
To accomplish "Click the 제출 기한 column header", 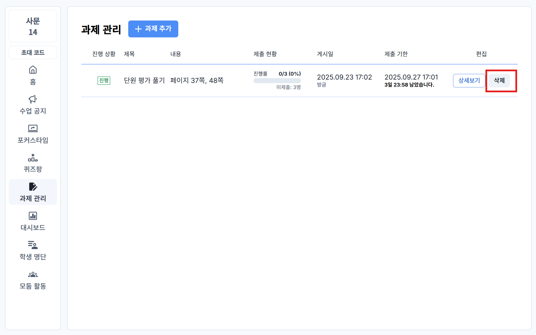I will pos(396,54).
